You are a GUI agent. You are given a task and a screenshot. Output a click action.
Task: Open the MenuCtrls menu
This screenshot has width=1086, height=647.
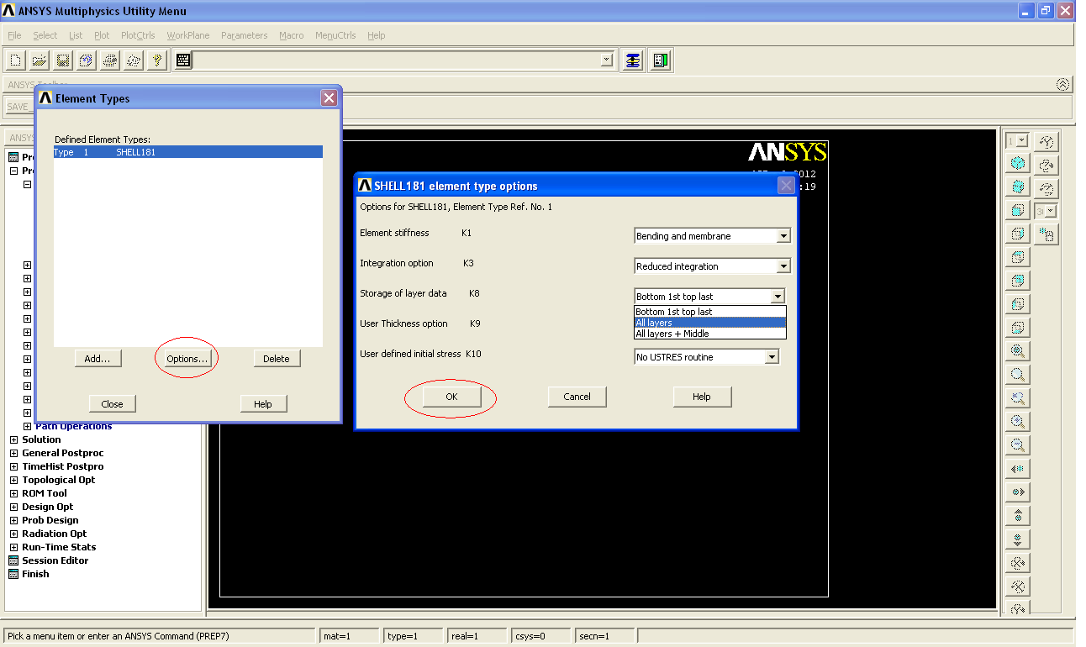[x=335, y=35]
